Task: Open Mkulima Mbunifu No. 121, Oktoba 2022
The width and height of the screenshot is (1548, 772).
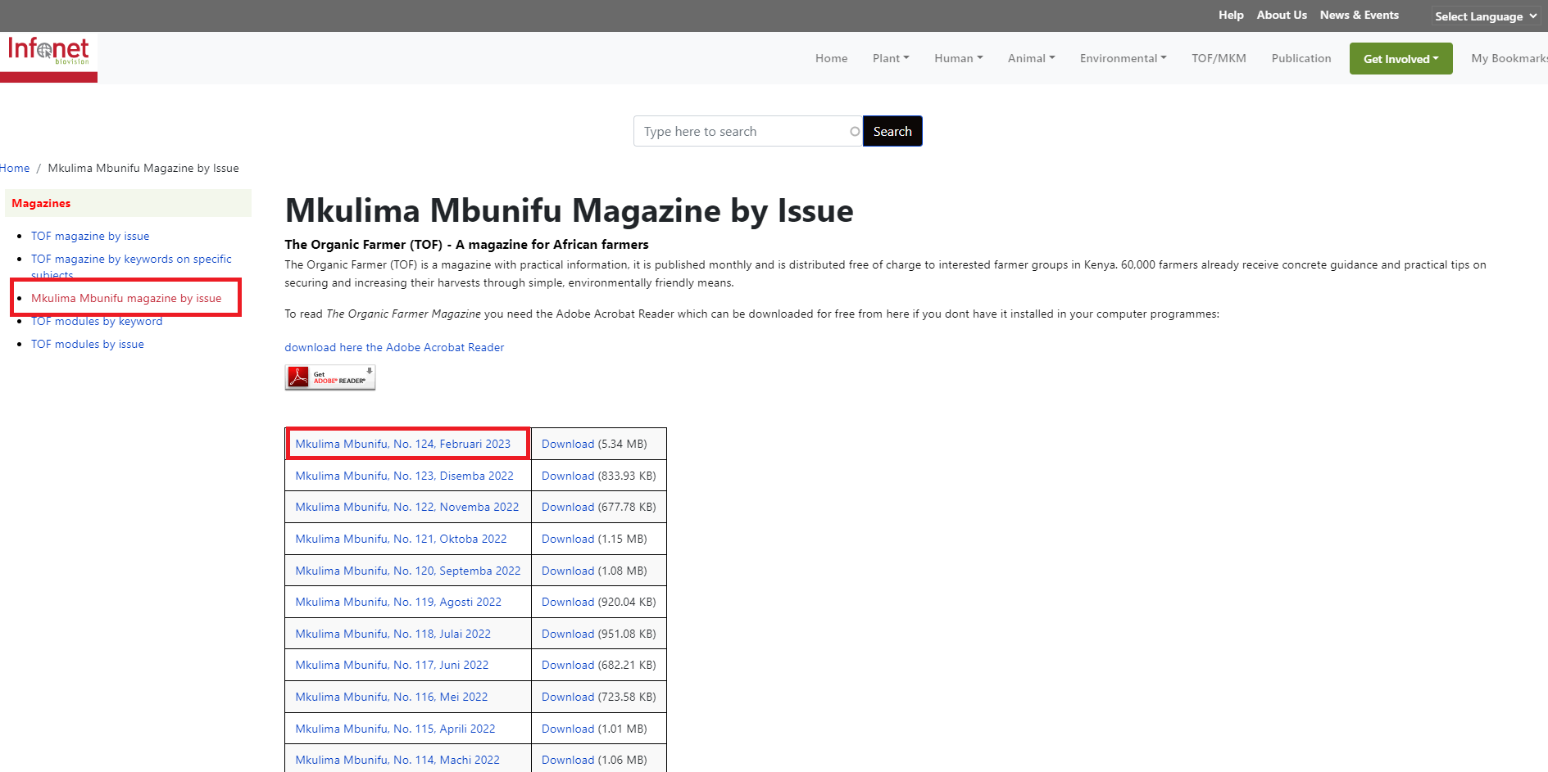Action: (401, 539)
